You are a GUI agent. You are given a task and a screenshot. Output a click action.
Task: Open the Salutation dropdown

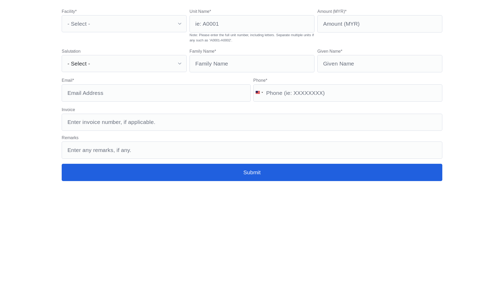(124, 64)
